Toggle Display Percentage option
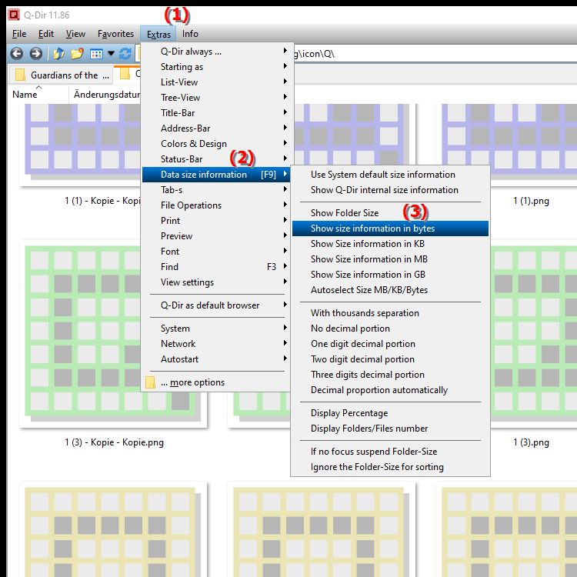The width and height of the screenshot is (577, 577). click(390, 413)
